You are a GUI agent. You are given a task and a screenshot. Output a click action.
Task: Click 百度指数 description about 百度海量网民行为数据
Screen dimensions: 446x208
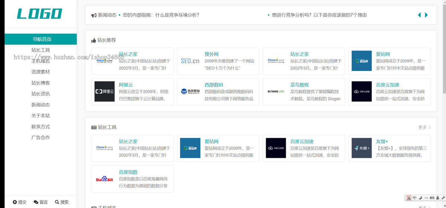[143, 182]
